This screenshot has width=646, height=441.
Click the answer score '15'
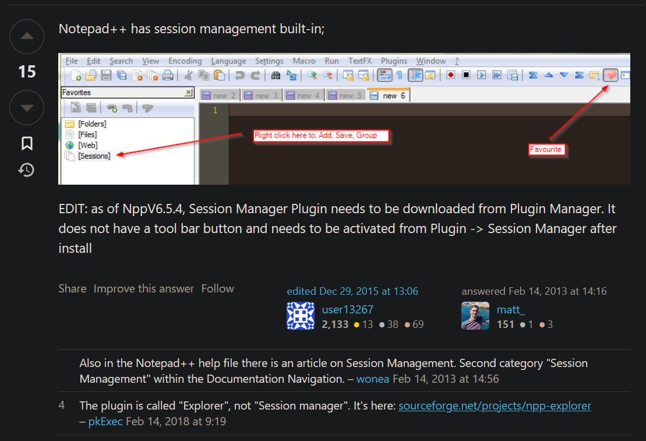27,72
